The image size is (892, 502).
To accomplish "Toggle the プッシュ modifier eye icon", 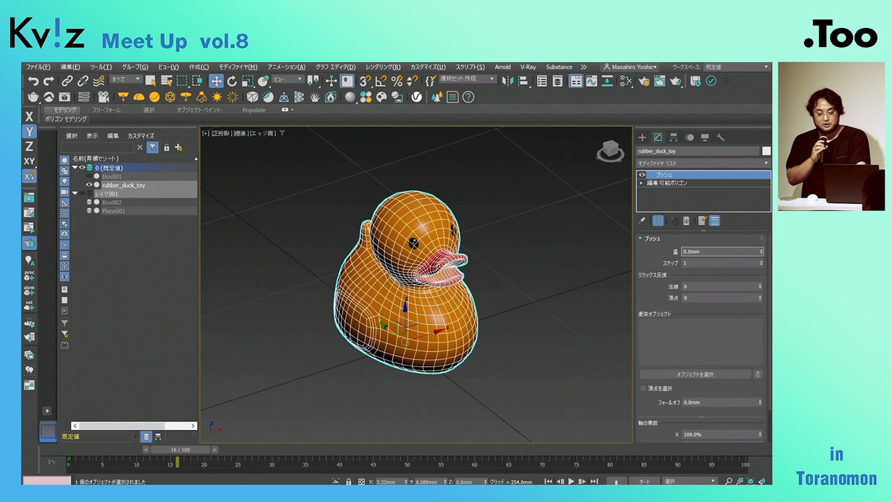I will pyautogui.click(x=642, y=175).
